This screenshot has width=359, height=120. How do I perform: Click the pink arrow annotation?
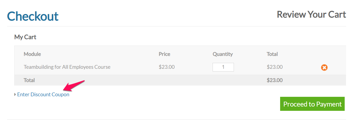(74, 85)
